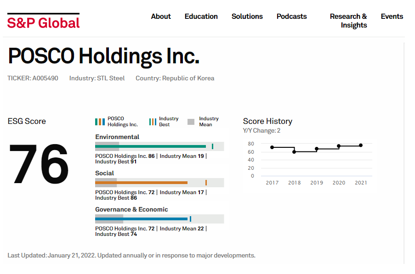Open the Podcasts menu
The image size is (415, 274).
point(292,17)
